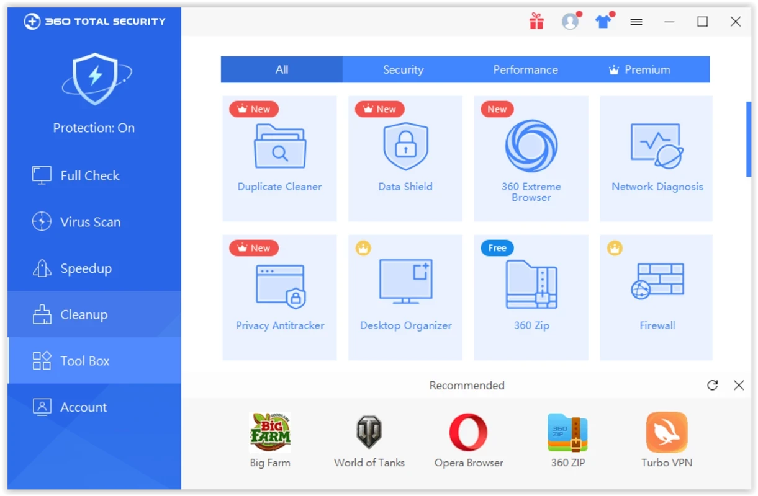Click the Free badge on 360 Zip

click(x=497, y=248)
